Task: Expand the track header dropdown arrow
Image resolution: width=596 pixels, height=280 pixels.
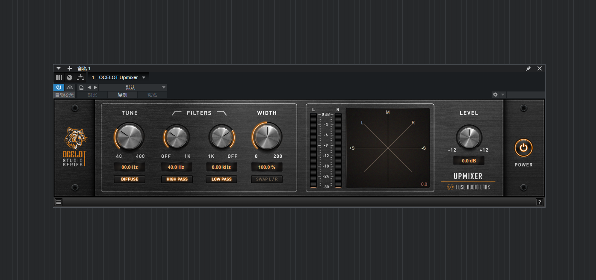Action: pyautogui.click(x=59, y=68)
